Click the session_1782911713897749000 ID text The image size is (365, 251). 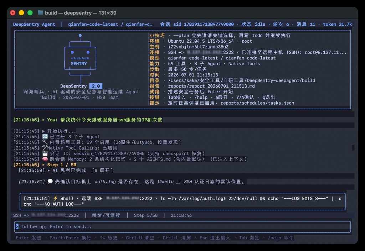pos(109,153)
